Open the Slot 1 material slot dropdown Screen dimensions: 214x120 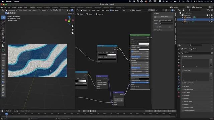pos(126,10)
